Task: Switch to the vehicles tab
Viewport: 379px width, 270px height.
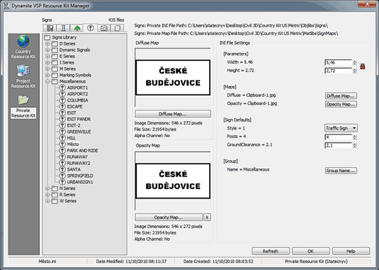Action: 50,28
